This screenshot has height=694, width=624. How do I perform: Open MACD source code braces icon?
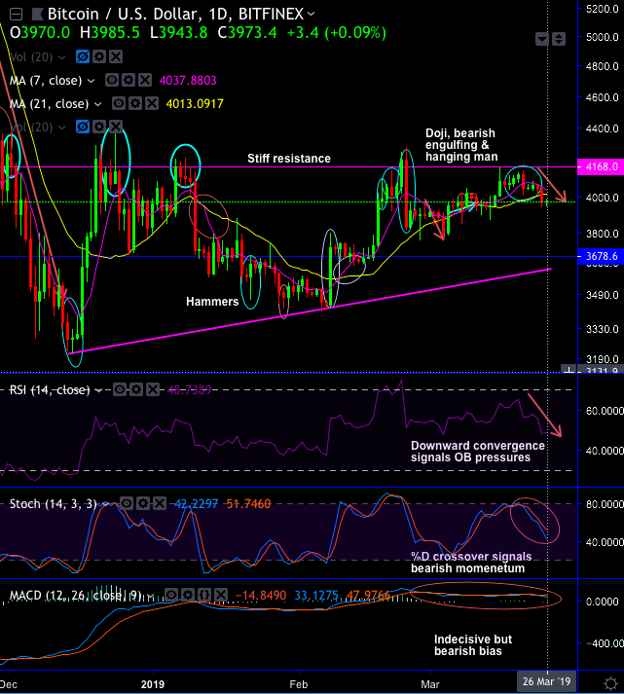(204, 595)
